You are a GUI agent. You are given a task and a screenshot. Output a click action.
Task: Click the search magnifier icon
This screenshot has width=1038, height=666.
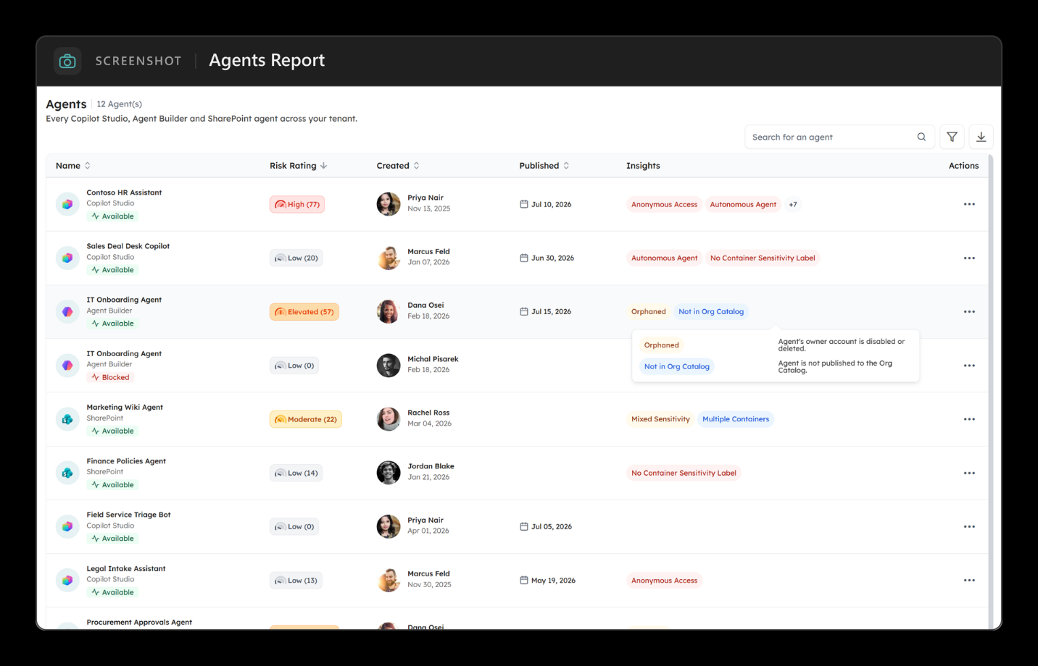[x=921, y=137]
